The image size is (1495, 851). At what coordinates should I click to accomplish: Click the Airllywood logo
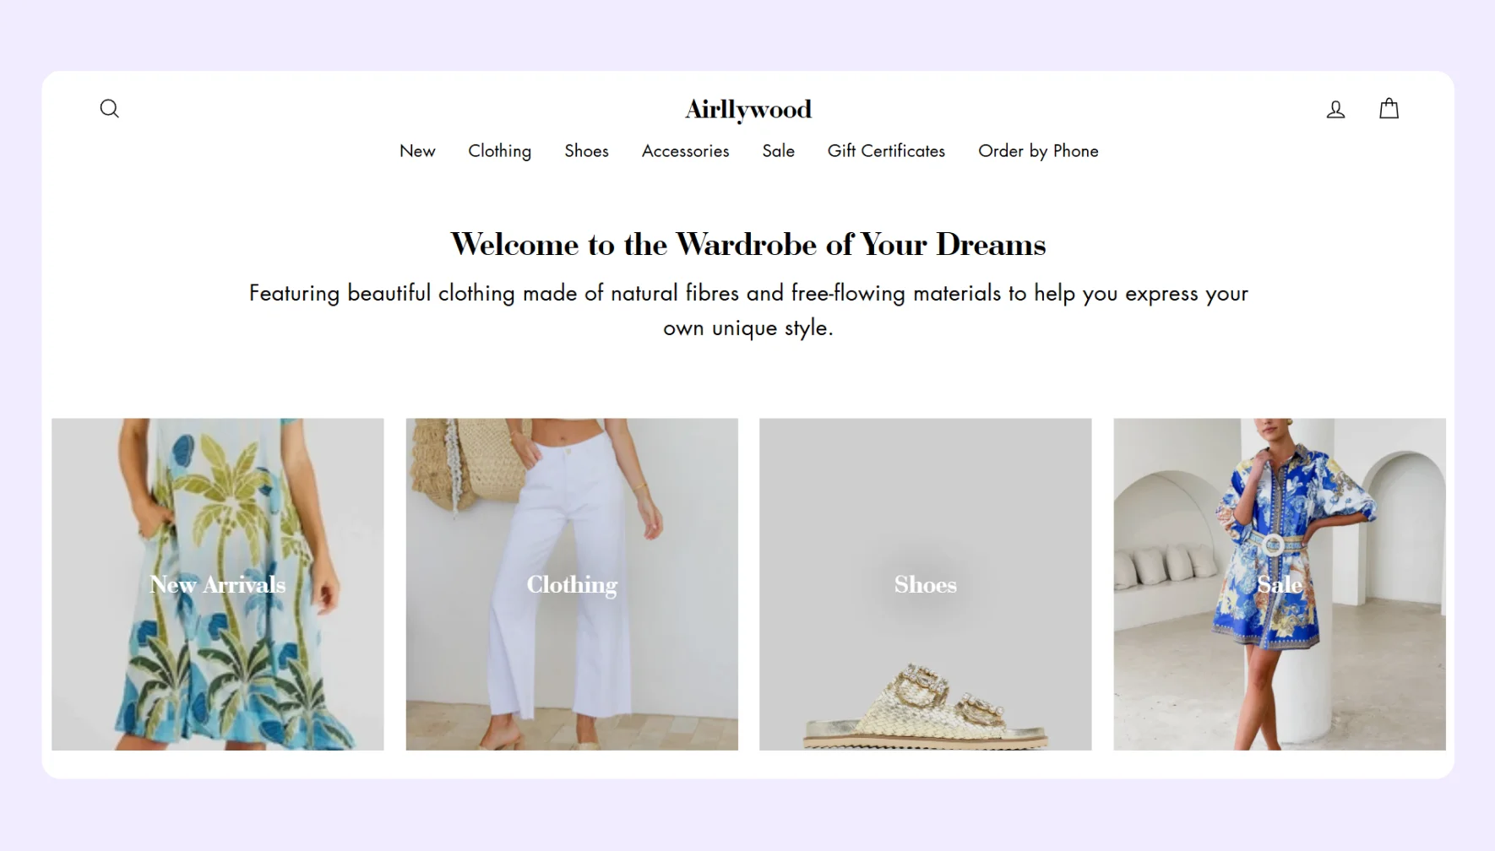coord(748,110)
